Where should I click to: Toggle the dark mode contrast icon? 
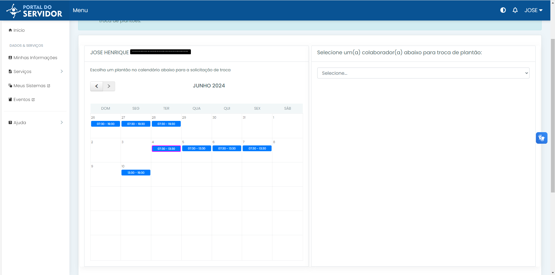[x=503, y=10]
